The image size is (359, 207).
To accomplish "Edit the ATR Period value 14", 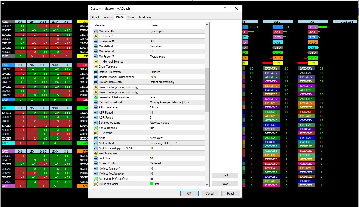I will click(177, 113).
